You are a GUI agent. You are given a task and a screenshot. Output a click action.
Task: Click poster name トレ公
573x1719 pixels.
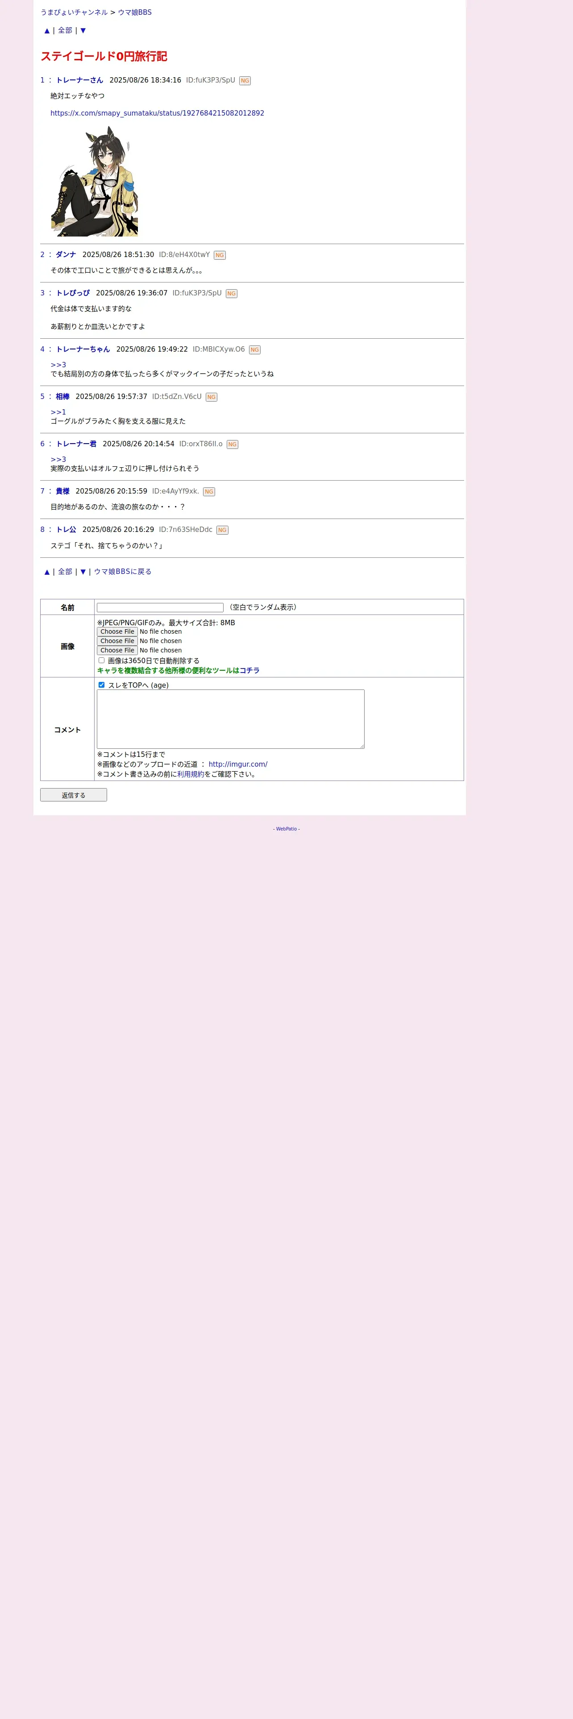pyautogui.click(x=66, y=530)
